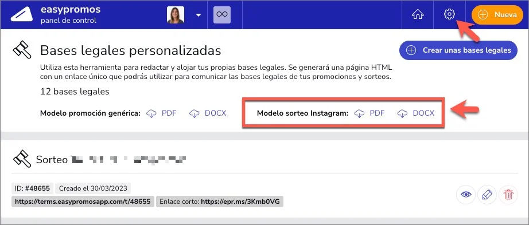
Task: Click the gavel icon beside page heading
Action: [x=22, y=49]
